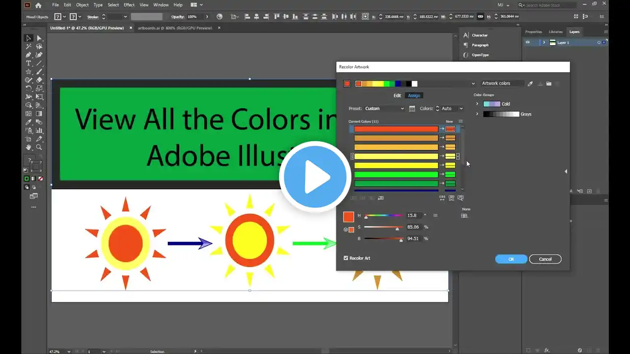Image resolution: width=630 pixels, height=354 pixels.
Task: Click the color picker eyedropper beside Artwork colors
Action: (530, 84)
